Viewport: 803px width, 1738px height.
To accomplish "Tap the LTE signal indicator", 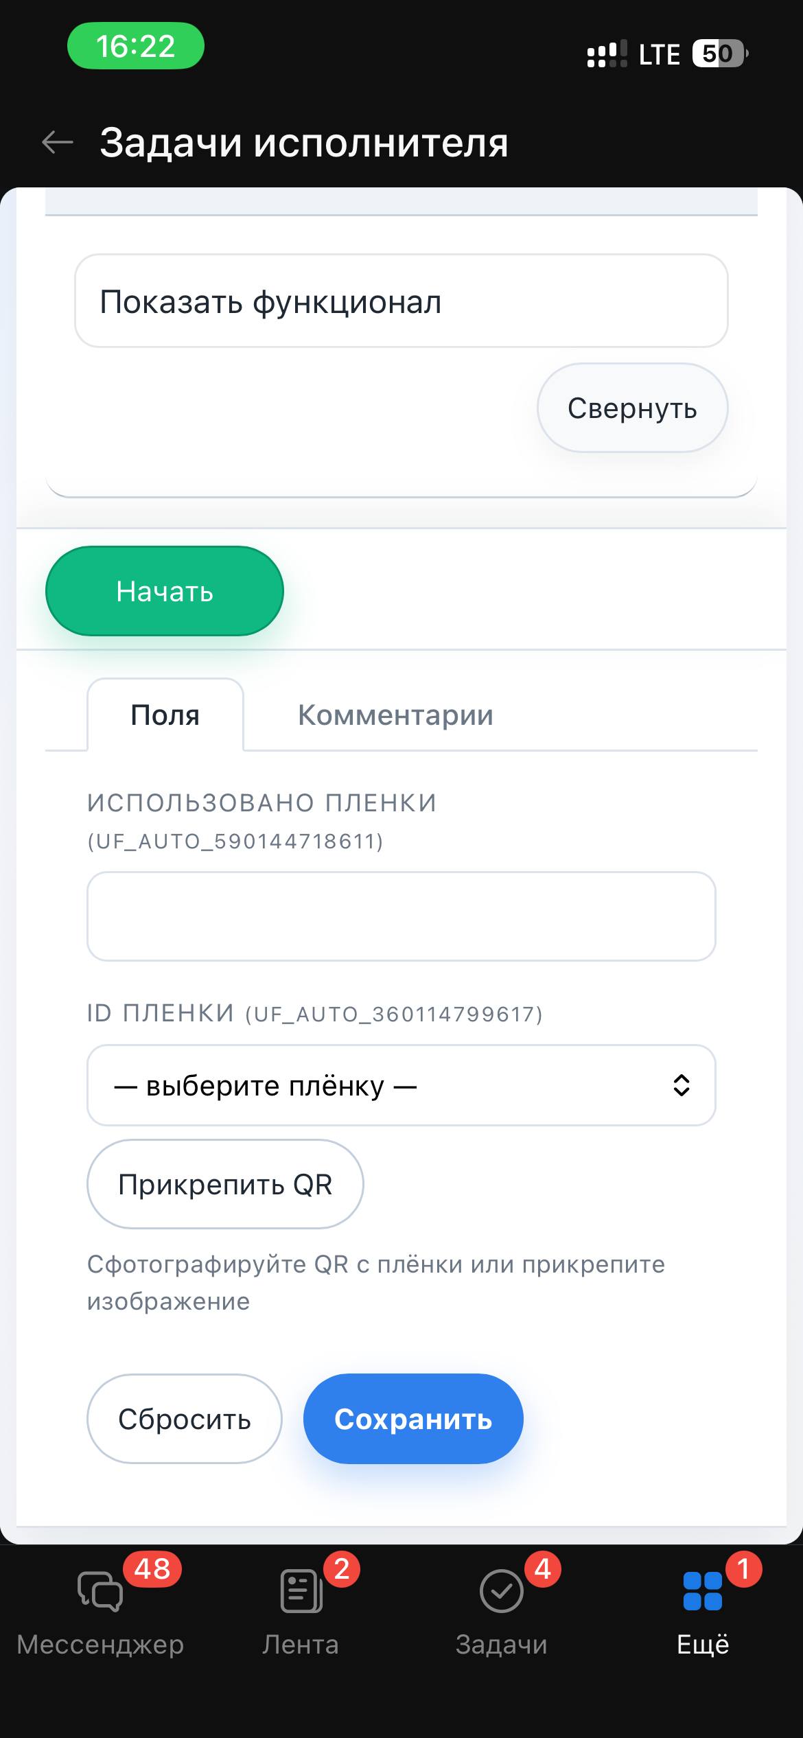I will pyautogui.click(x=659, y=54).
